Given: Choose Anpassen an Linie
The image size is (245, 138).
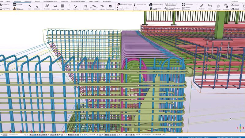Looking at the screenshot, I should coord(140,5).
